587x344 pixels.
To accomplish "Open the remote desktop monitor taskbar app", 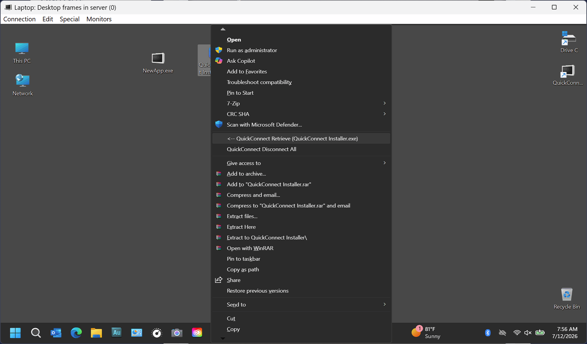I will point(137,333).
